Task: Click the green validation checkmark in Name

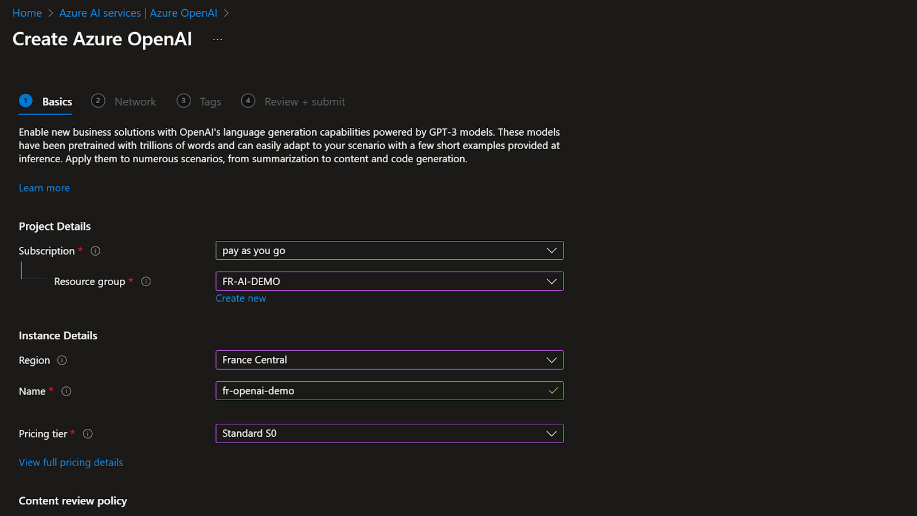Action: 553,391
